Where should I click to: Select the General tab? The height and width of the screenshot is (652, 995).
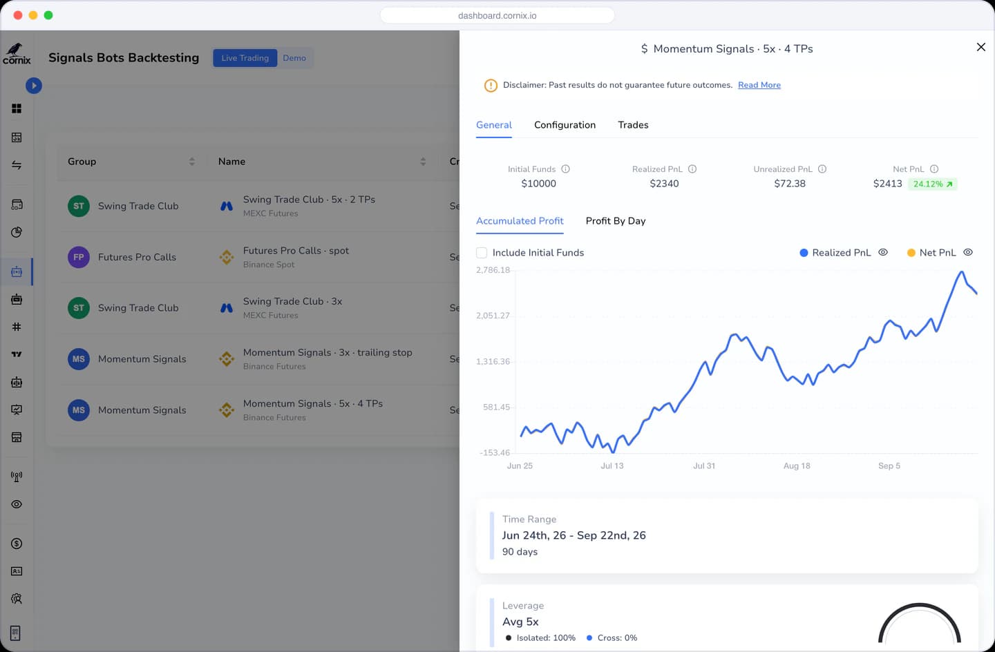coord(494,125)
